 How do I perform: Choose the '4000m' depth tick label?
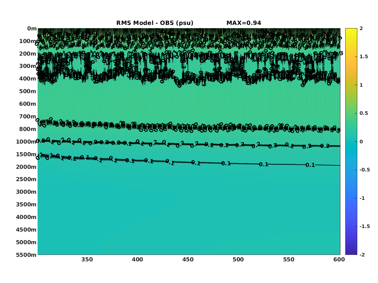click(26, 217)
